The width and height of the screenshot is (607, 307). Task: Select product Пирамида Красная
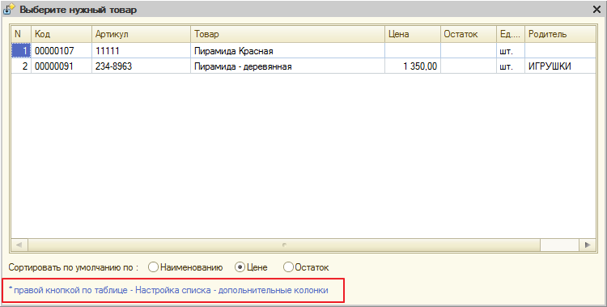(287, 50)
